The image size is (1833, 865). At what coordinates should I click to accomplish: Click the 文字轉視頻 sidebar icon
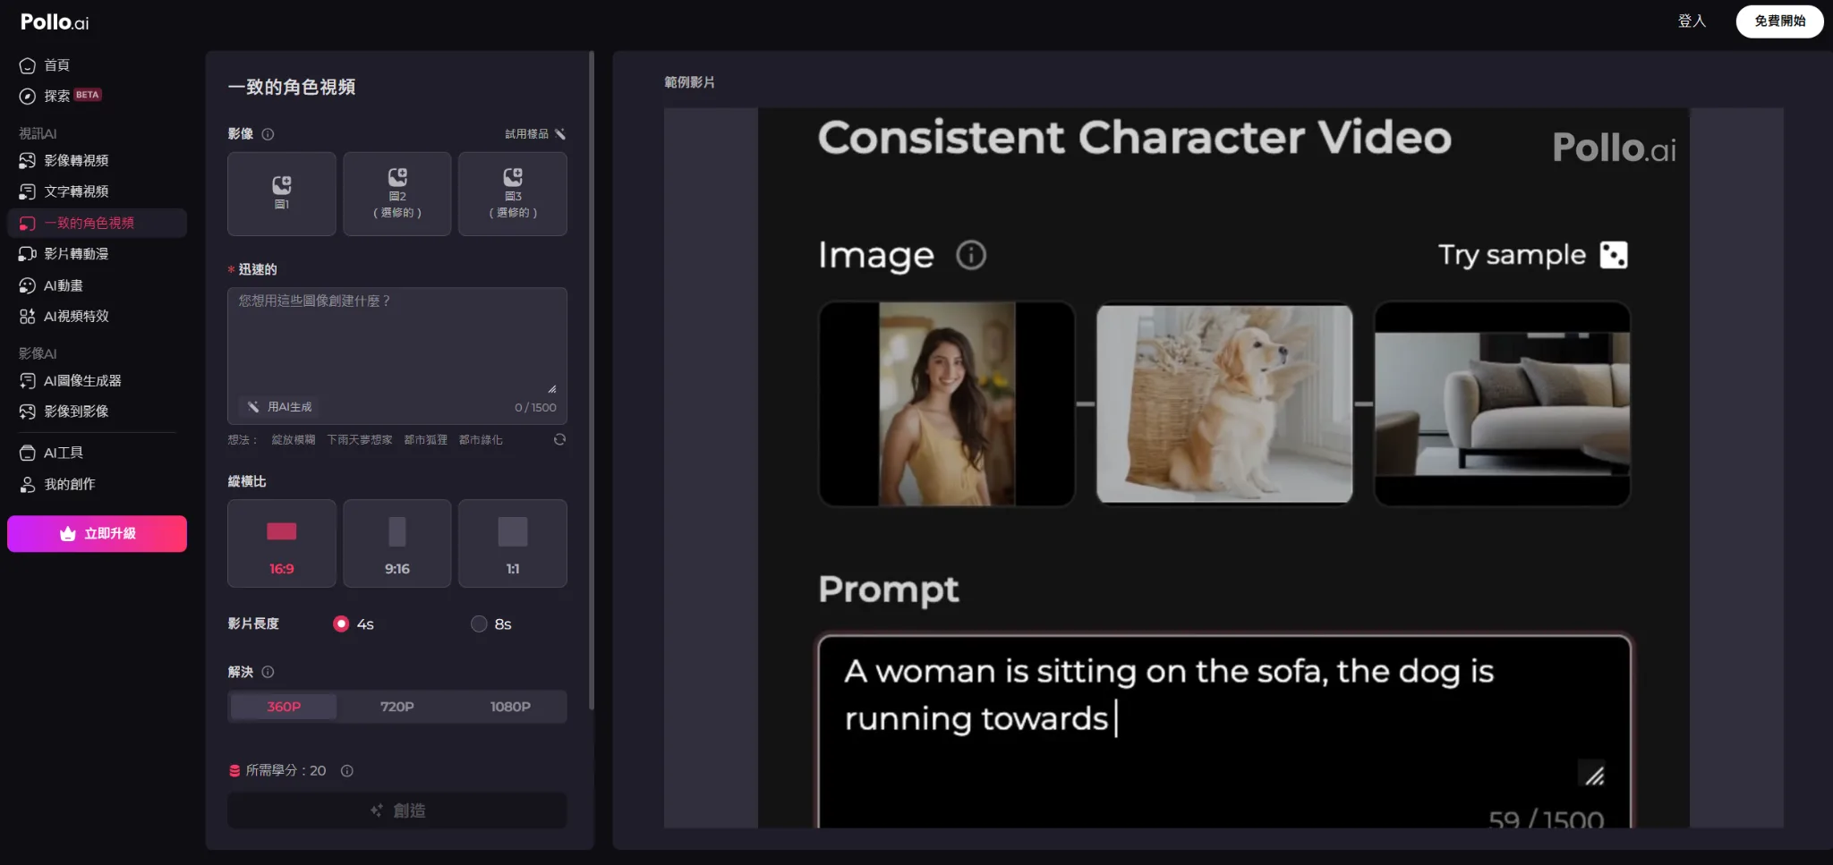(x=28, y=191)
